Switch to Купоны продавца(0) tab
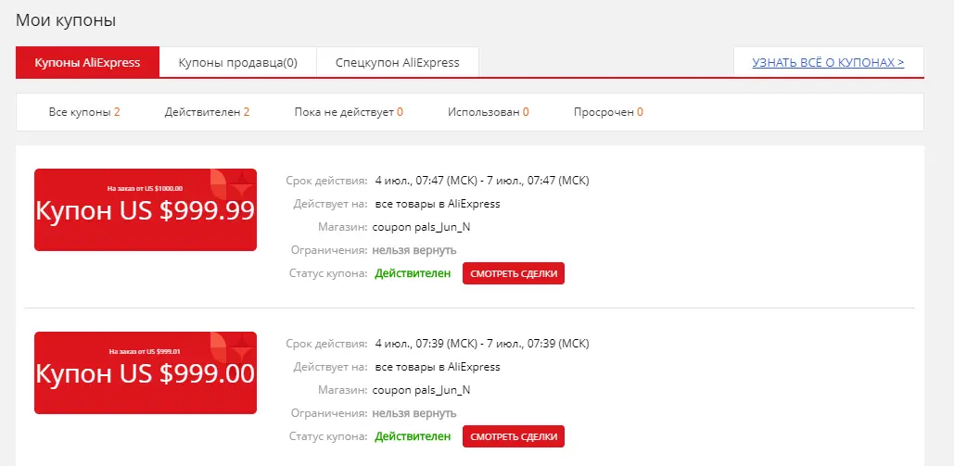The width and height of the screenshot is (954, 466). 238,63
